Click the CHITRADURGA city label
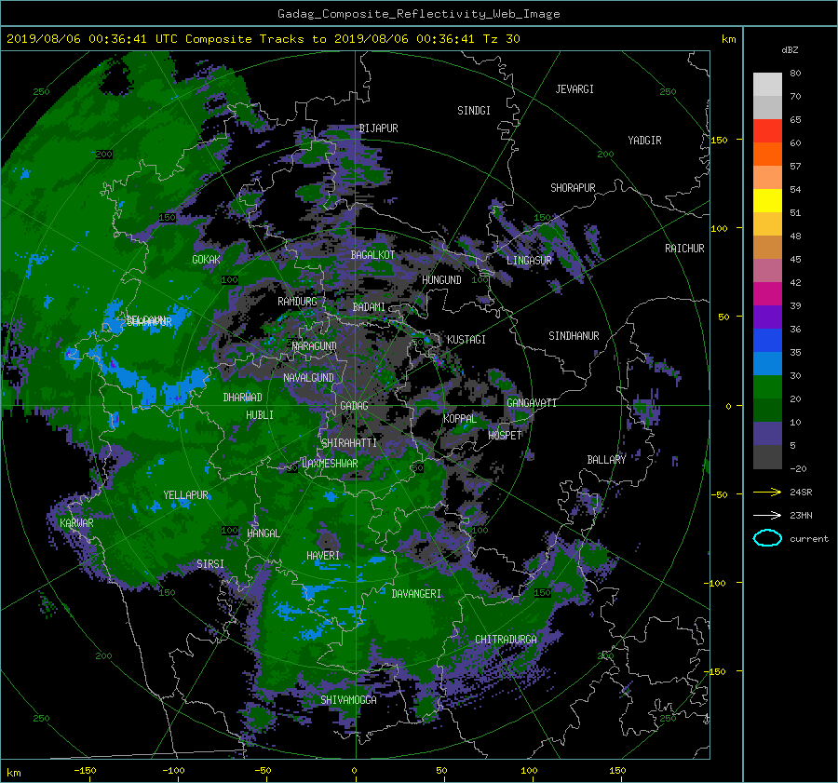Image resolution: width=838 pixels, height=783 pixels. pos(507,640)
